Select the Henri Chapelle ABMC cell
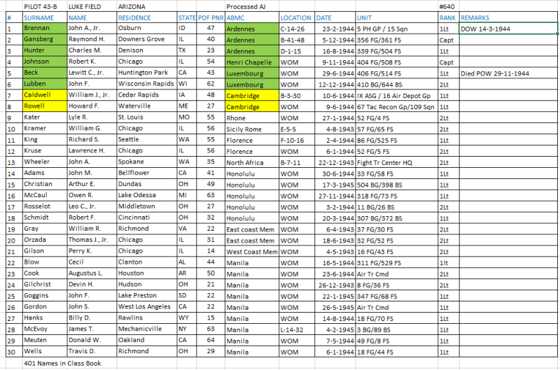 pos(252,62)
